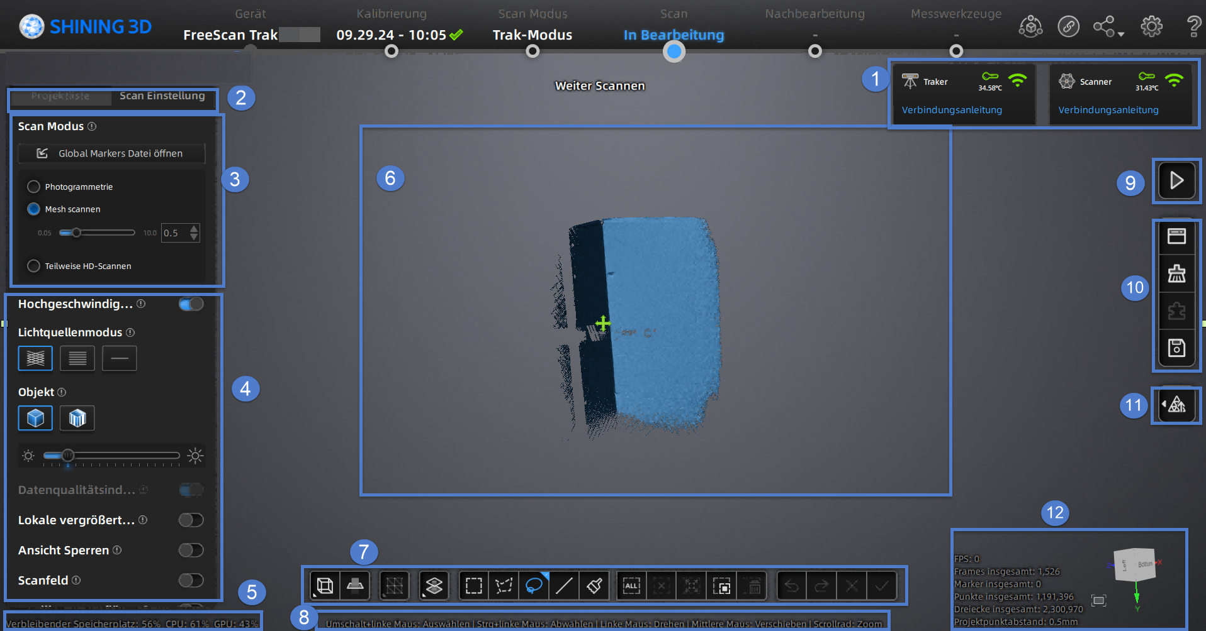
Task: Start scanning with the play button
Action: [x=1176, y=181]
